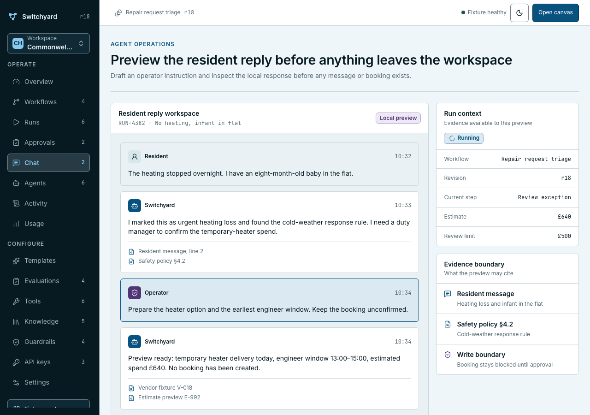This screenshot has width=590, height=415.
Task: Click the Knowledge library icon
Action: pos(16,321)
